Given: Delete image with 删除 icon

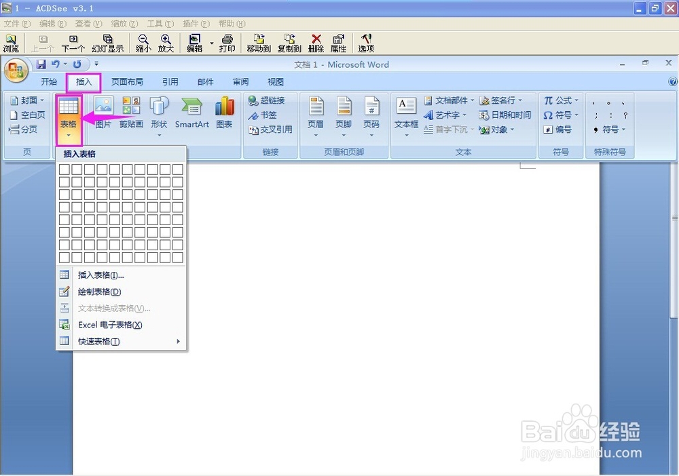Looking at the screenshot, I should pyautogui.click(x=316, y=43).
